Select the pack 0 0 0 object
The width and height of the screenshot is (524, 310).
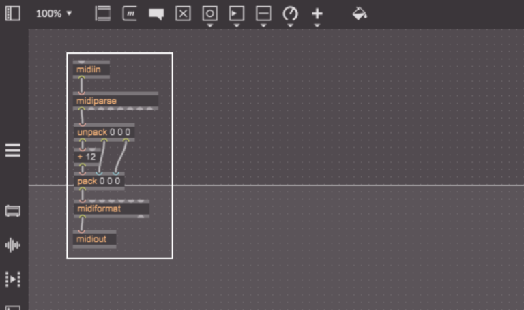pyautogui.click(x=99, y=181)
